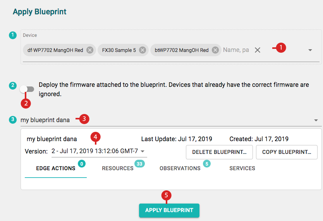
Task: Remove the btWP7702 MangOH Red device chip
Action: click(215, 50)
